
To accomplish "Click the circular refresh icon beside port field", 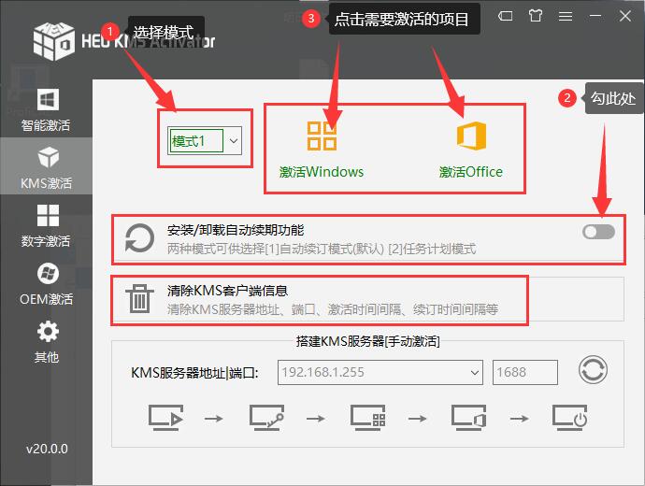I will click(x=593, y=370).
